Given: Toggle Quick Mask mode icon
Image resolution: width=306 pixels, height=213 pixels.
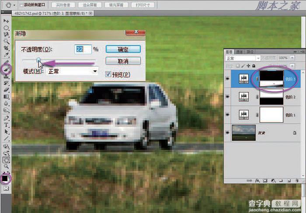Looking at the screenshot, I should coord(6,188).
